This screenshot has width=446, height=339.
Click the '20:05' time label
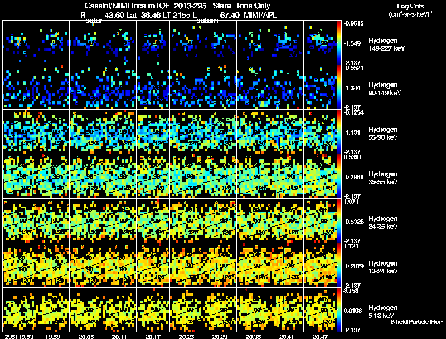[86, 336]
